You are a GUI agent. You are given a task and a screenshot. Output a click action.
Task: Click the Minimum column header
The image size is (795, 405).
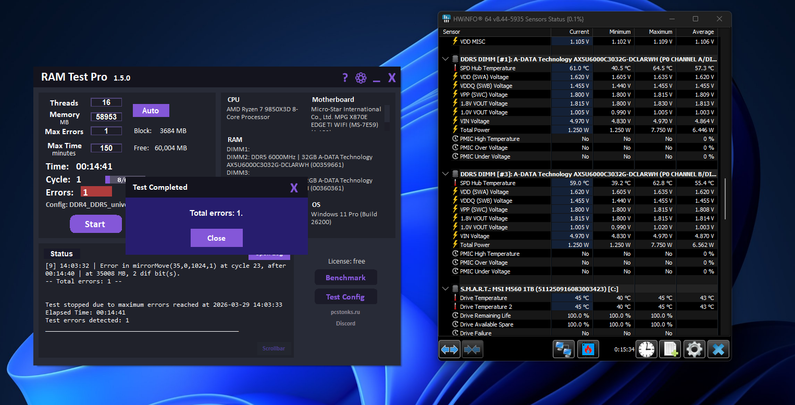[613, 32]
